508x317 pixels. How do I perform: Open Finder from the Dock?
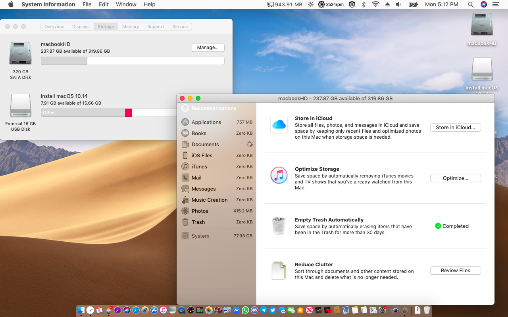pyautogui.click(x=81, y=310)
